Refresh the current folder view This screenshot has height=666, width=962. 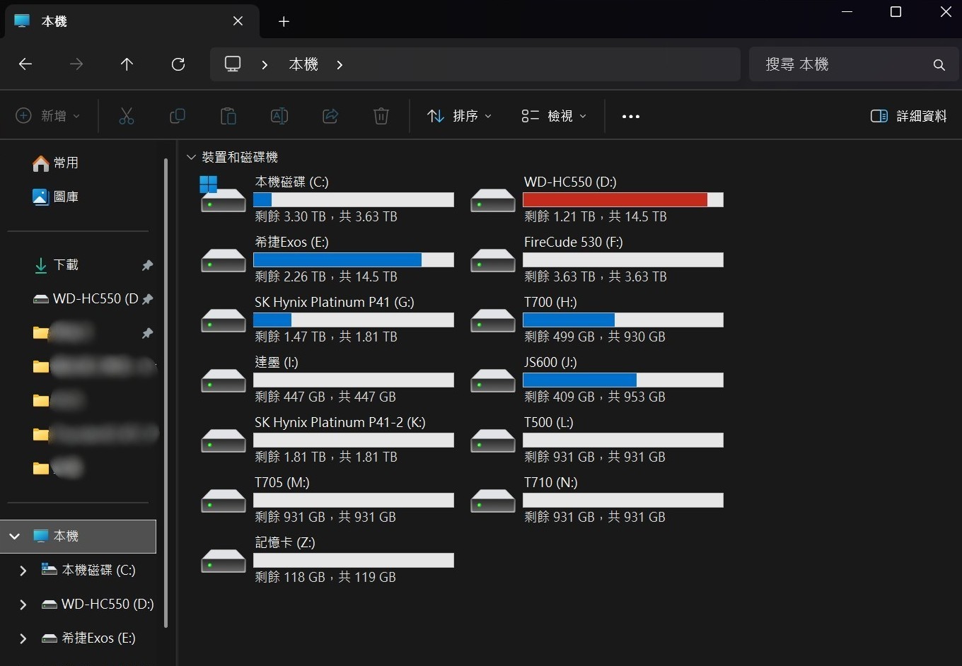point(178,64)
